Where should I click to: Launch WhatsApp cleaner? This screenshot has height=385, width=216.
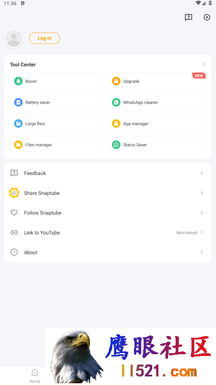[156, 102]
